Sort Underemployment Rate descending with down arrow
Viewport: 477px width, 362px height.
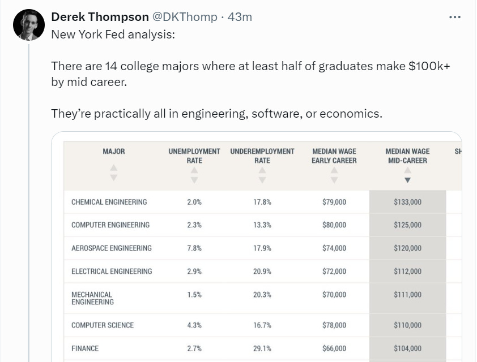coord(262,180)
